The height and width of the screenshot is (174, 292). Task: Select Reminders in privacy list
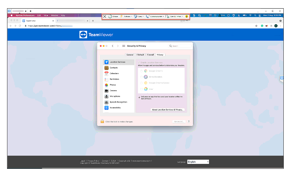click(119, 79)
